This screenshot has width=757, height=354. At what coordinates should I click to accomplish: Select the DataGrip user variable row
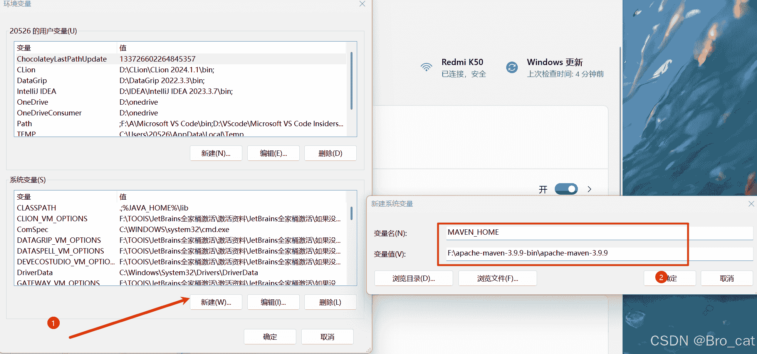point(180,80)
